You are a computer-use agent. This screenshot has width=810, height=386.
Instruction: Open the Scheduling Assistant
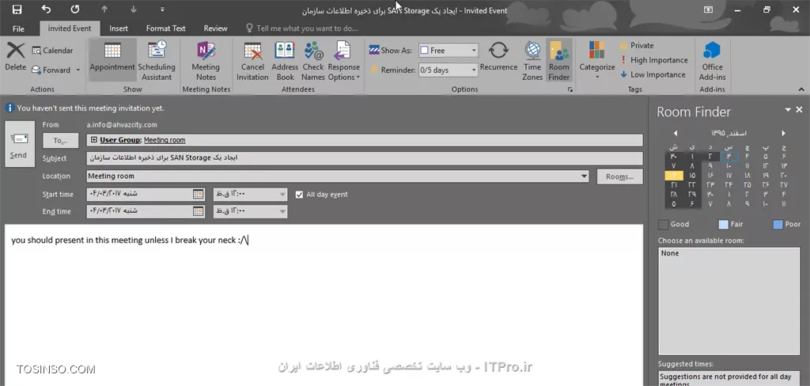(x=157, y=60)
